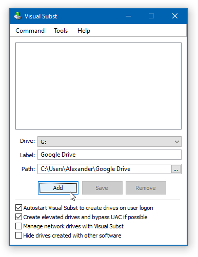The width and height of the screenshot is (198, 257).
Task: Uncheck Create elevated drives and bypass UAC
Action: (x=18, y=217)
